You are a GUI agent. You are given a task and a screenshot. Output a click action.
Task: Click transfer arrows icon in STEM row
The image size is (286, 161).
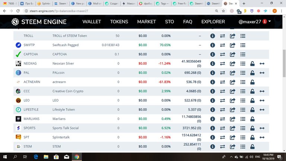pyautogui.click(x=222, y=146)
